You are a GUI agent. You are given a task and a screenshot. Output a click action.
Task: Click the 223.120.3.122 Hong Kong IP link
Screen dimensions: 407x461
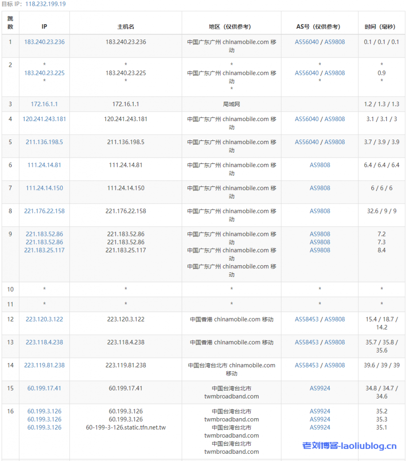[44, 319]
